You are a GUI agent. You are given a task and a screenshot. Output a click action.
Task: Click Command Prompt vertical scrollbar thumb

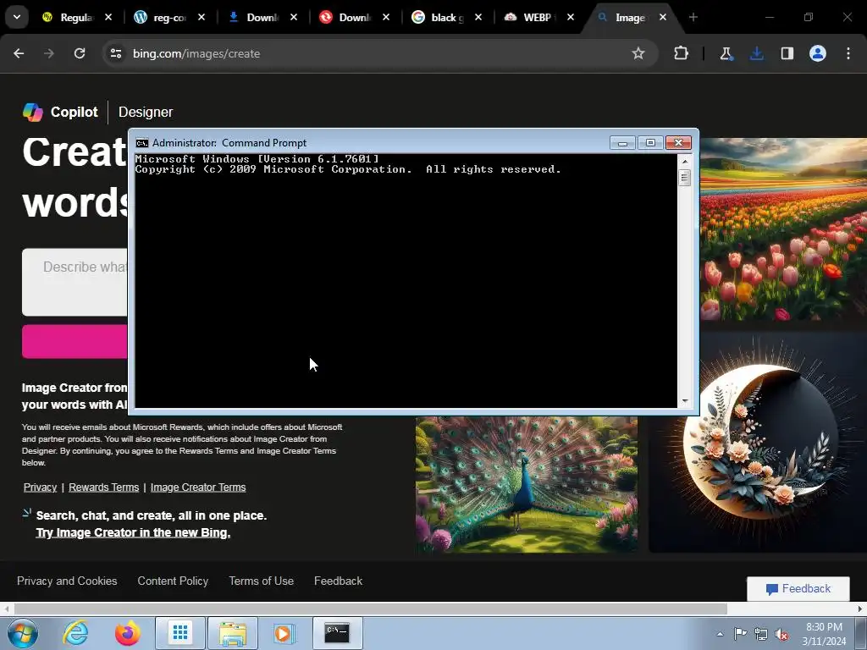pyautogui.click(x=685, y=178)
